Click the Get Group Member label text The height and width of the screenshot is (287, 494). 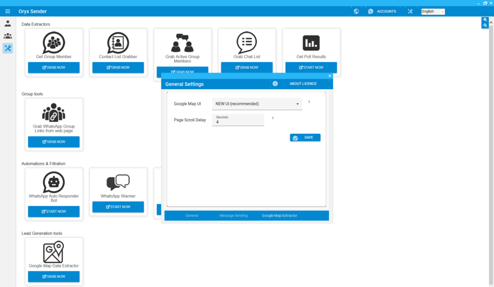[54, 57]
